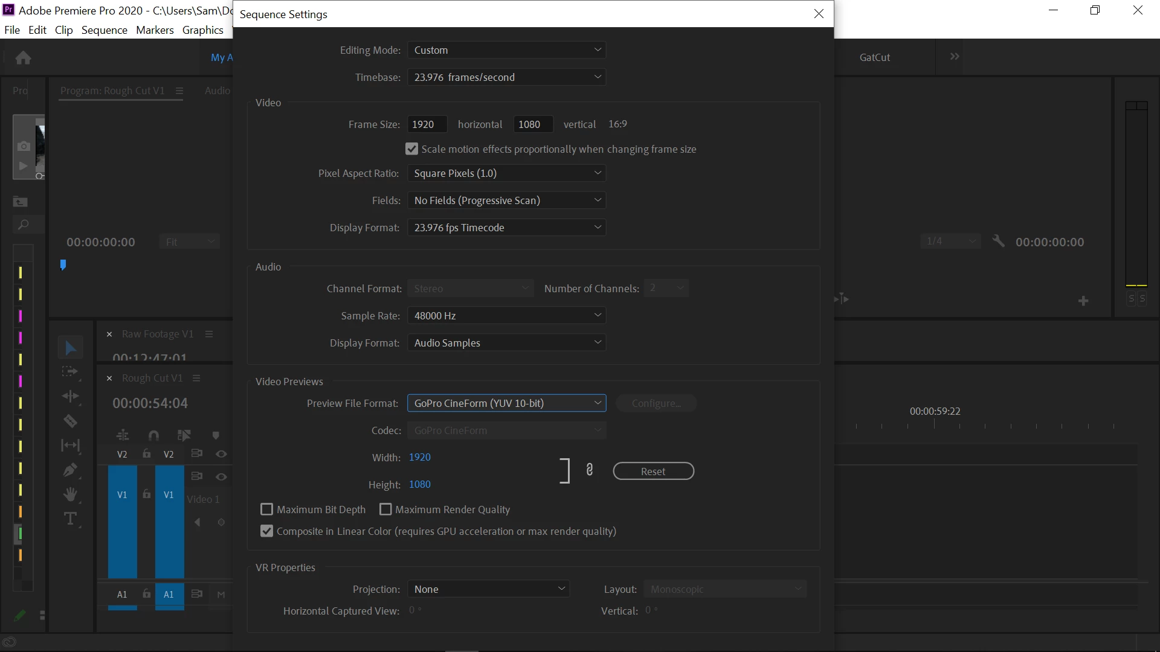Open the Timebase dropdown
This screenshot has height=652, width=1160.
click(x=506, y=77)
